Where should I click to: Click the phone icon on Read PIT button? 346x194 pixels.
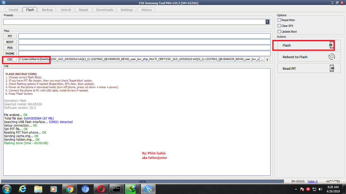[332, 68]
